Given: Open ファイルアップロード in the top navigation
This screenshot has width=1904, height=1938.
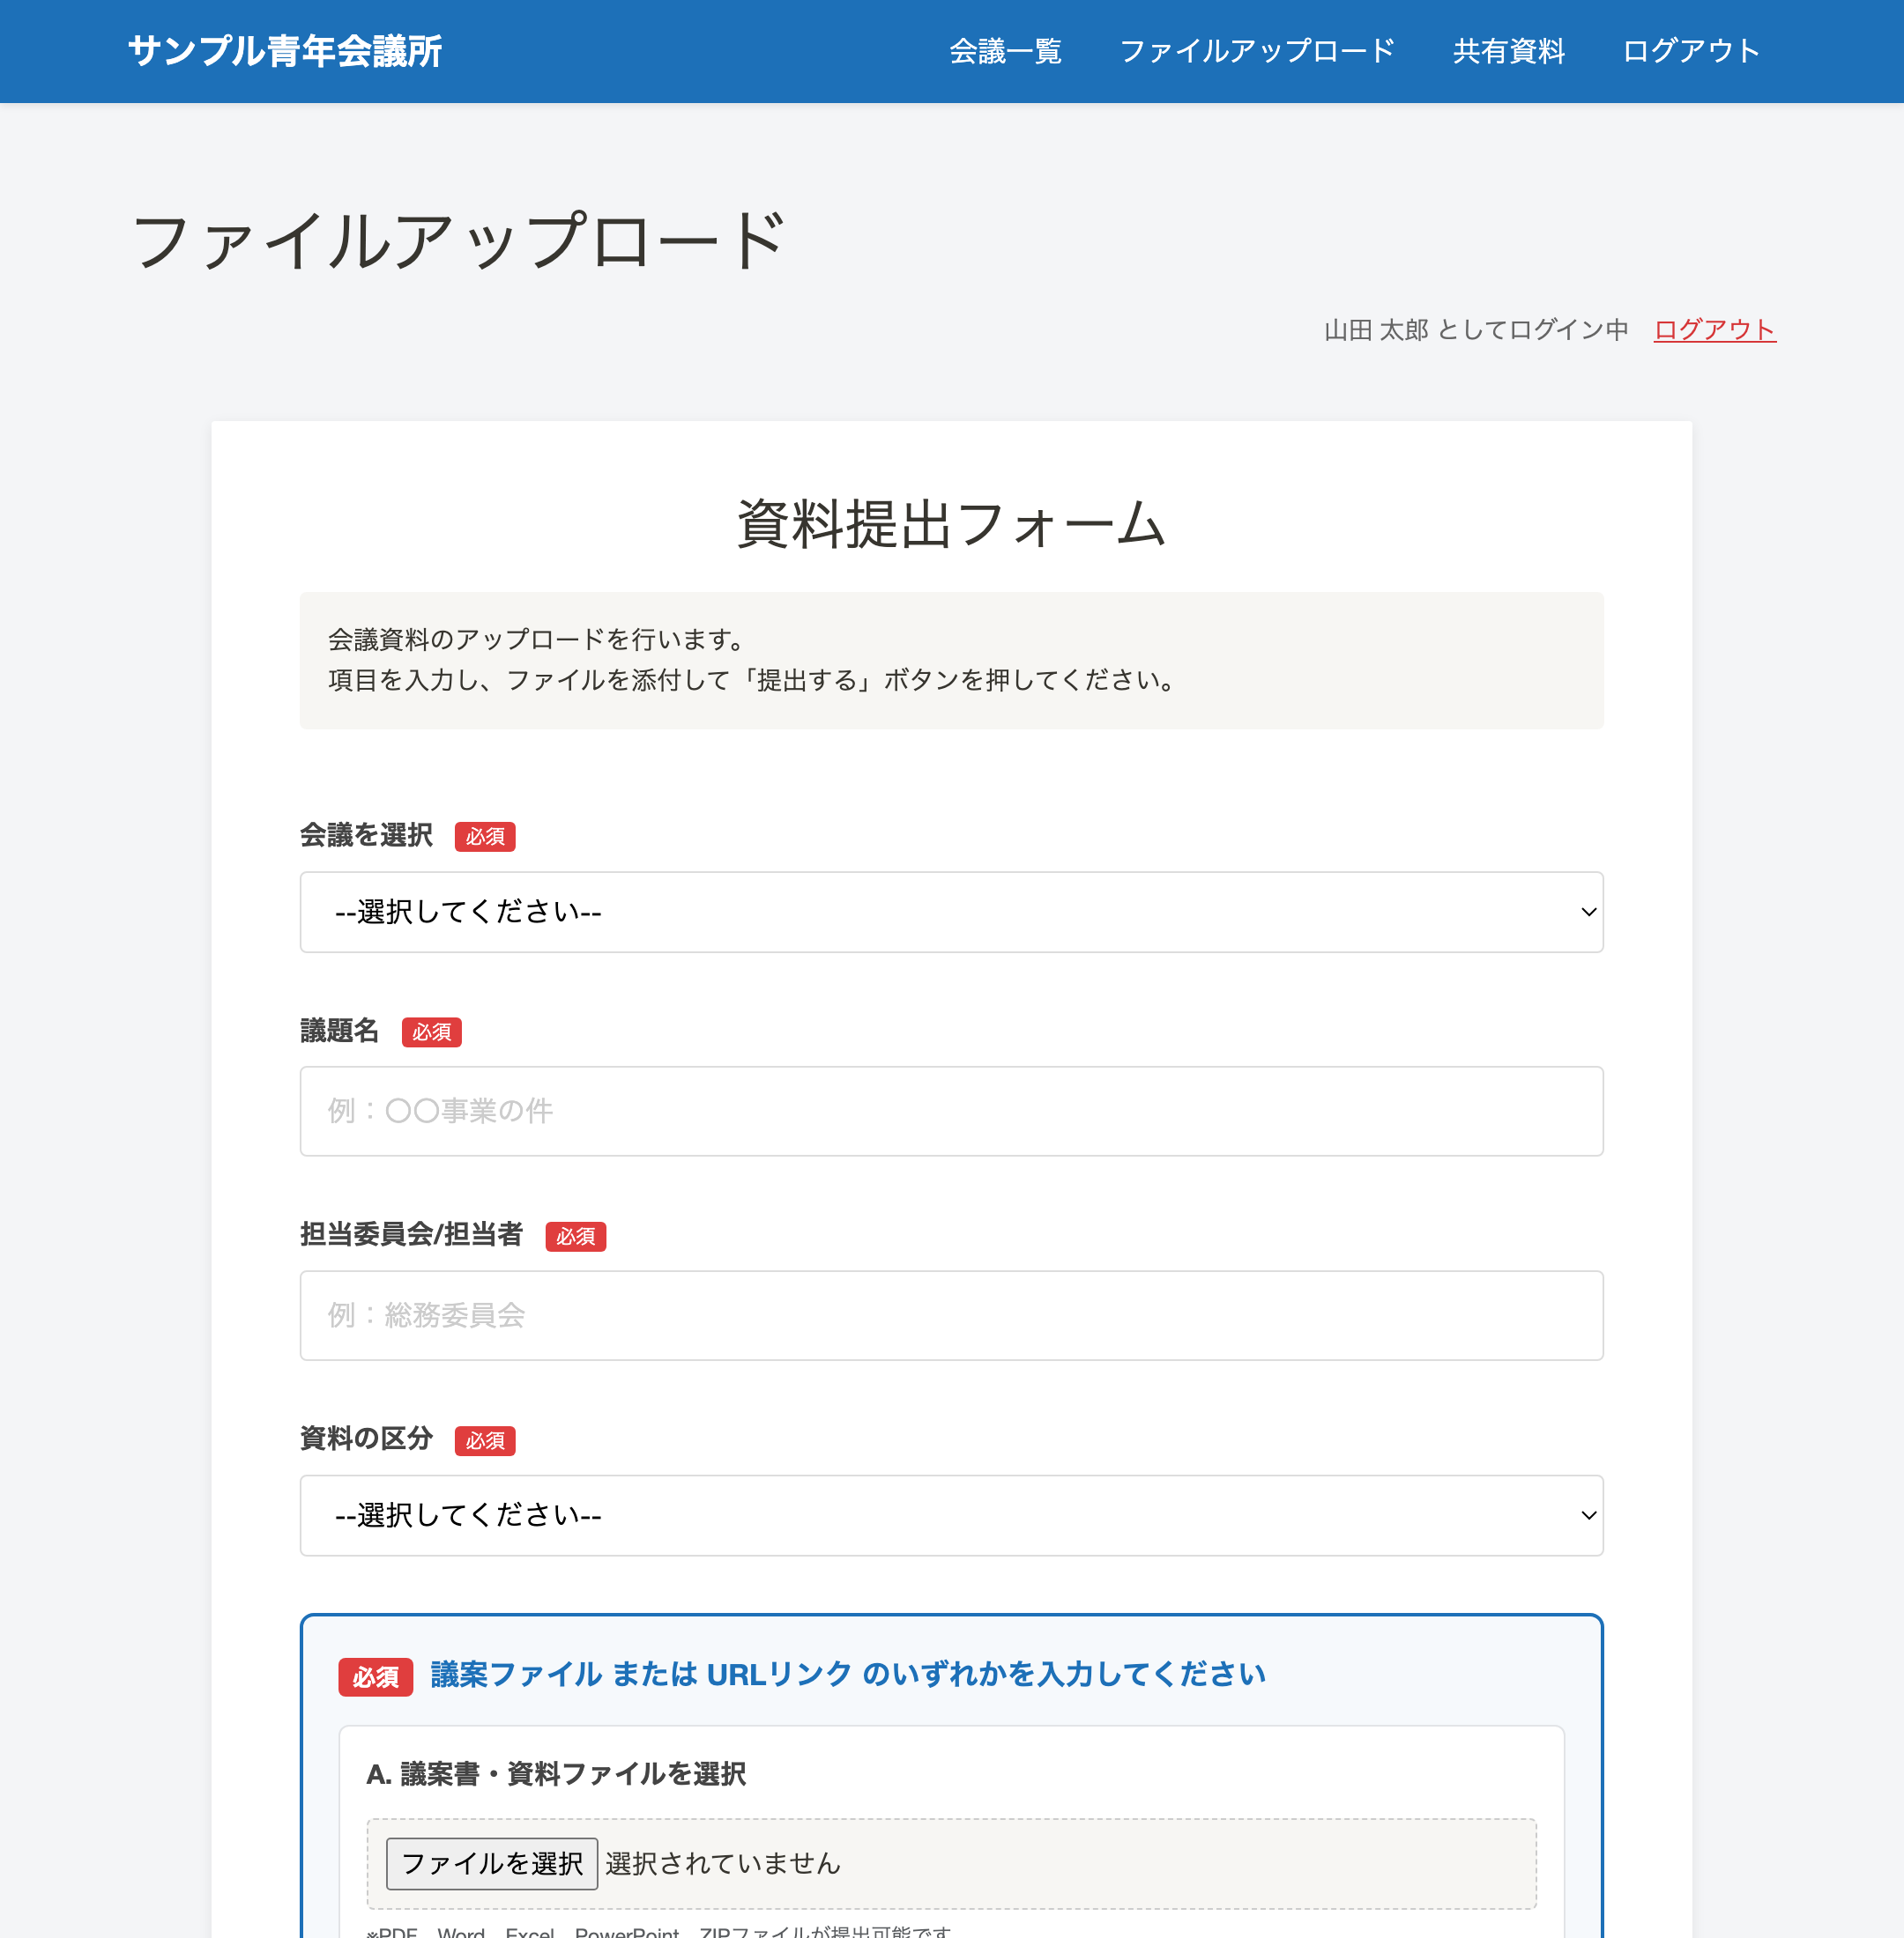Looking at the screenshot, I should pos(1257,51).
